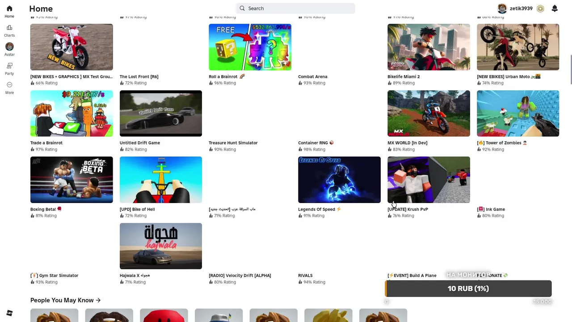Image resolution: width=572 pixels, height=322 pixels.
Task: Open the Hajwala X thumbnail
Action: click(x=161, y=246)
